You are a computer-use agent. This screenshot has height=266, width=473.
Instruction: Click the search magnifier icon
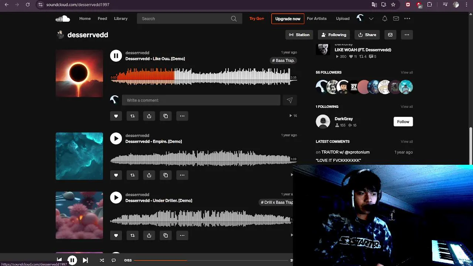pyautogui.click(x=234, y=18)
